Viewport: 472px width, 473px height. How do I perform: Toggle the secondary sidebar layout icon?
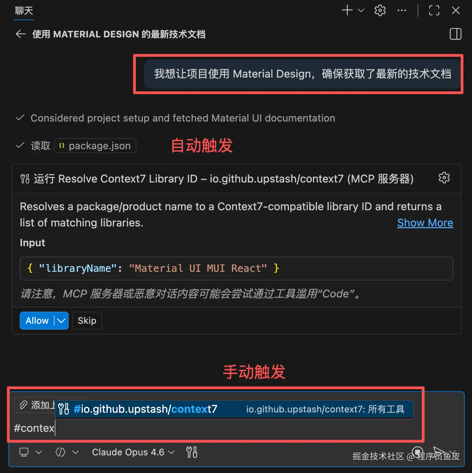455,34
